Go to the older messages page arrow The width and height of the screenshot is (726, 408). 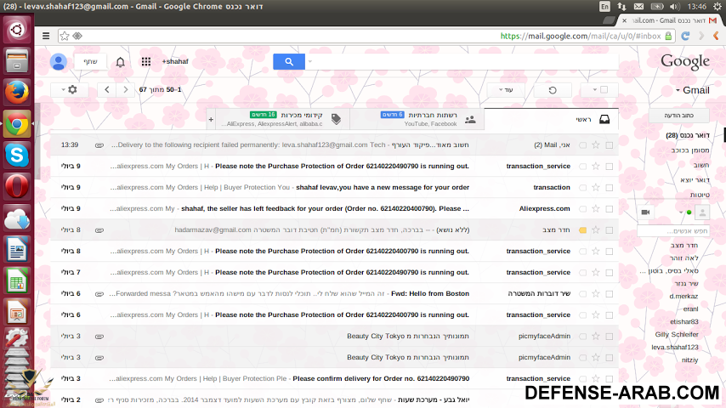(106, 89)
